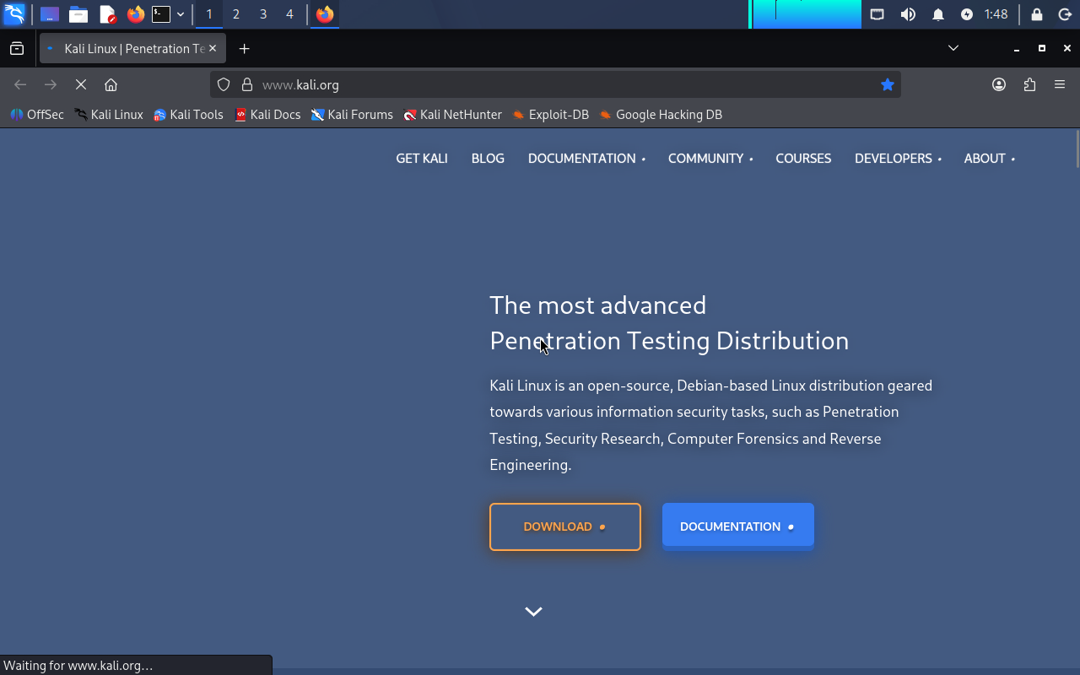This screenshot has width=1080, height=675.
Task: Click the page vertical scrollbar
Action: pyautogui.click(x=1077, y=337)
